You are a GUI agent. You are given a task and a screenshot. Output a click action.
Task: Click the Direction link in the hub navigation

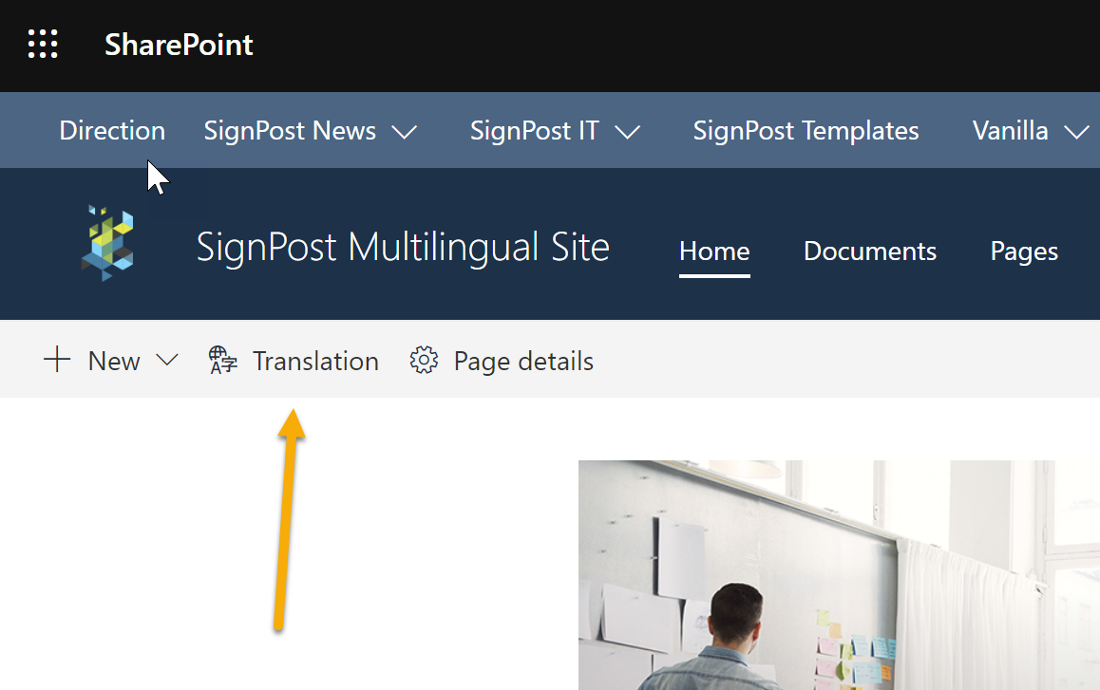[x=111, y=130]
